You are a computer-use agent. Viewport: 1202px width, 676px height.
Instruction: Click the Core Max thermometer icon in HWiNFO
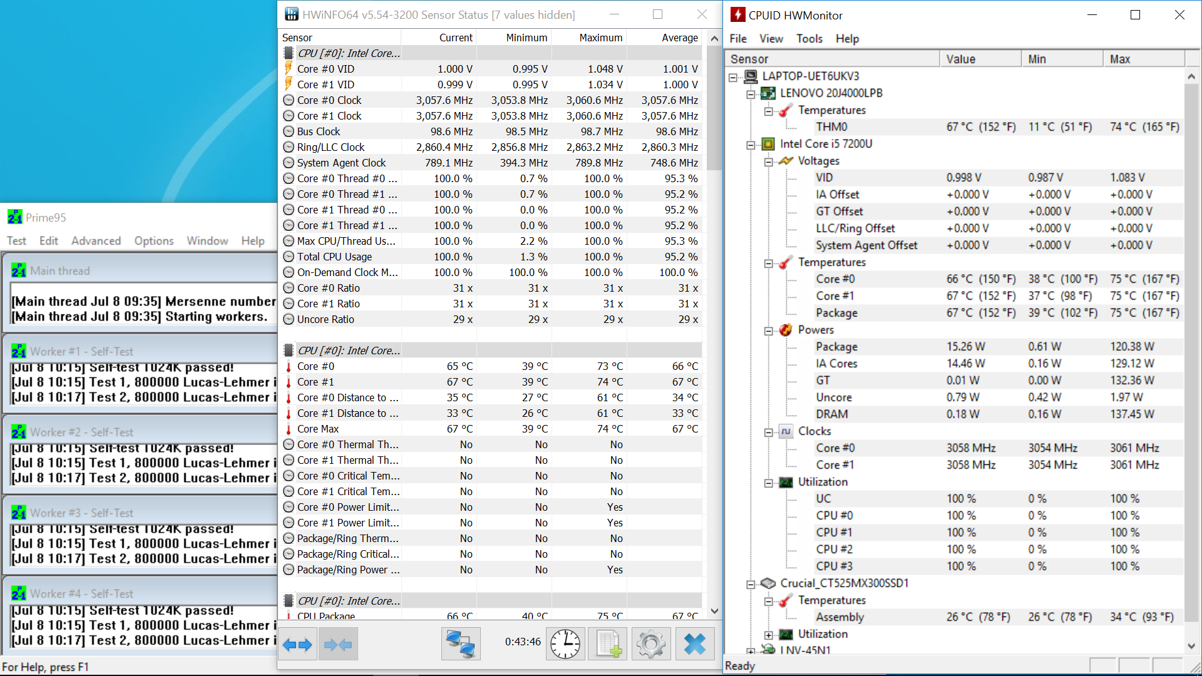point(289,429)
